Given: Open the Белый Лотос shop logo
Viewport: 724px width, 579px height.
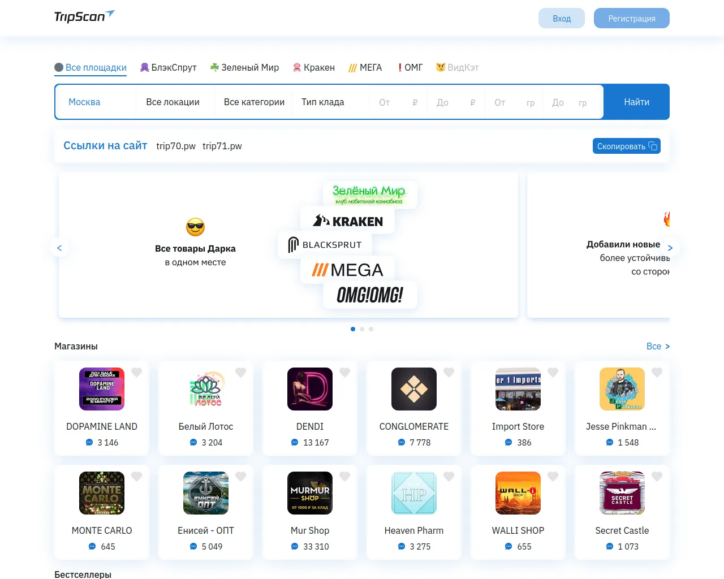Looking at the screenshot, I should coord(206,389).
